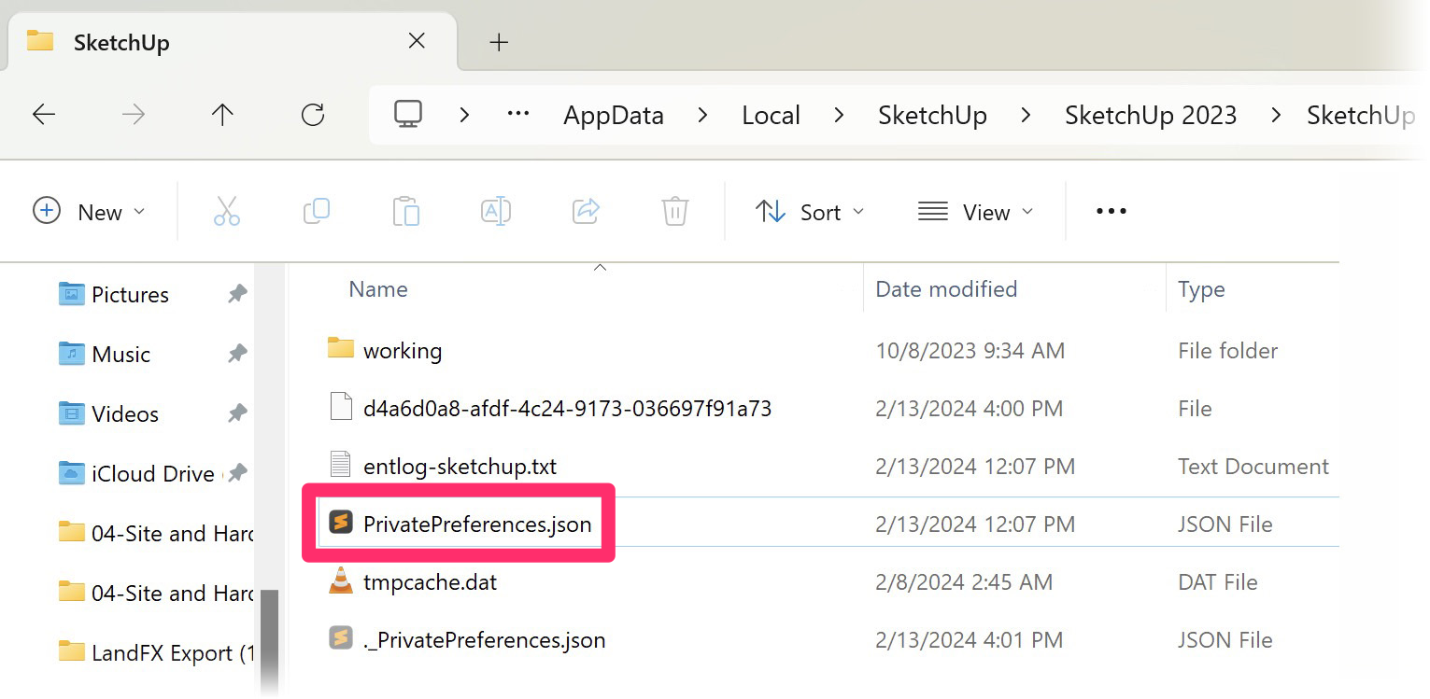The width and height of the screenshot is (1430, 699).
Task: Sort by Type column header
Action: (1201, 289)
